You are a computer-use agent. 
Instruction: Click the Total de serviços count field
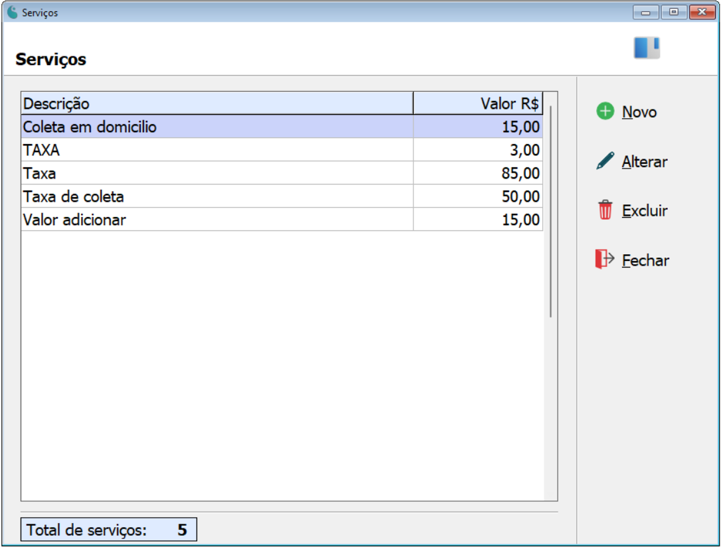pyautogui.click(x=108, y=530)
